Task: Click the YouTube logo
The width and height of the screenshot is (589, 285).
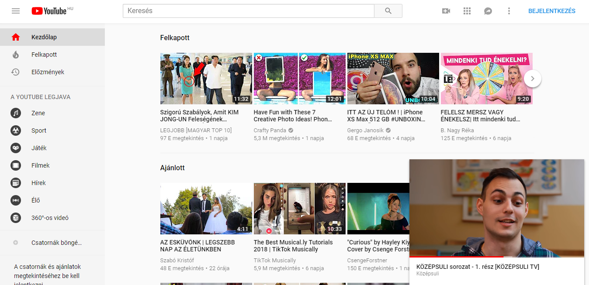Action: point(49,11)
